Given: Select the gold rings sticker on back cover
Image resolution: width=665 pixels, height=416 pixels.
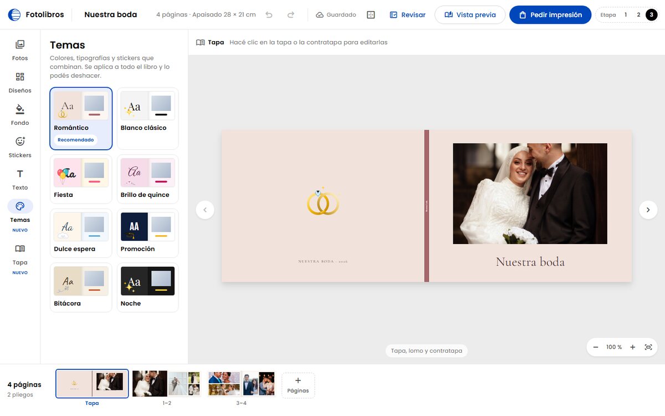Looking at the screenshot, I should pyautogui.click(x=323, y=202).
